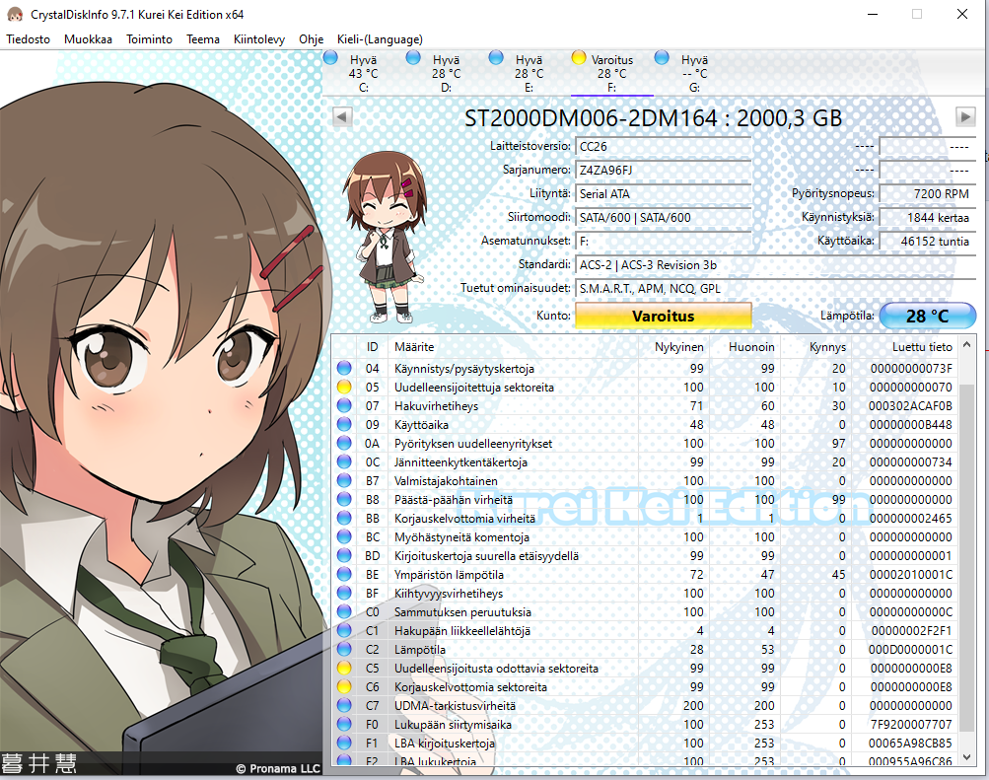Viewport: 989px width, 780px height.
Task: Select drive E: blue status orb
Action: 496,57
